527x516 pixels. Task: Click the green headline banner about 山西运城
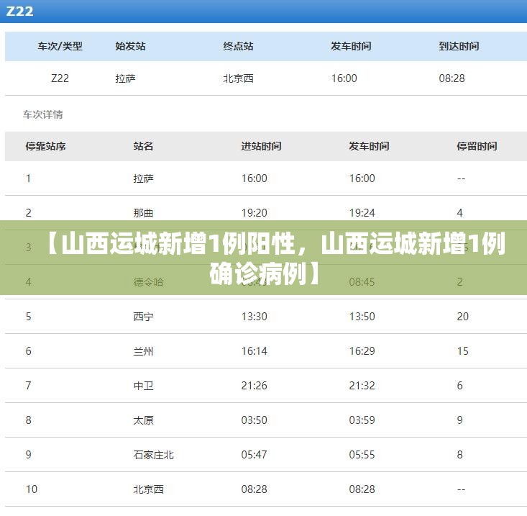coord(263,258)
